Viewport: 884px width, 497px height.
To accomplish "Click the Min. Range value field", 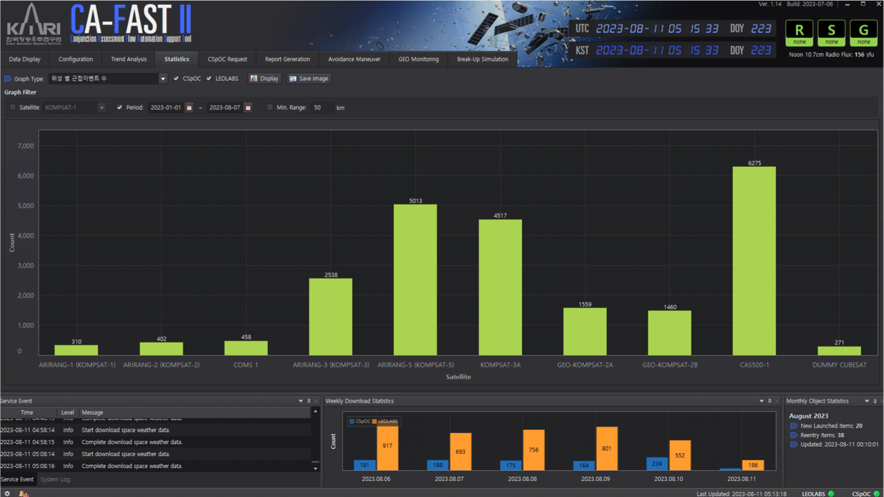I will (323, 108).
